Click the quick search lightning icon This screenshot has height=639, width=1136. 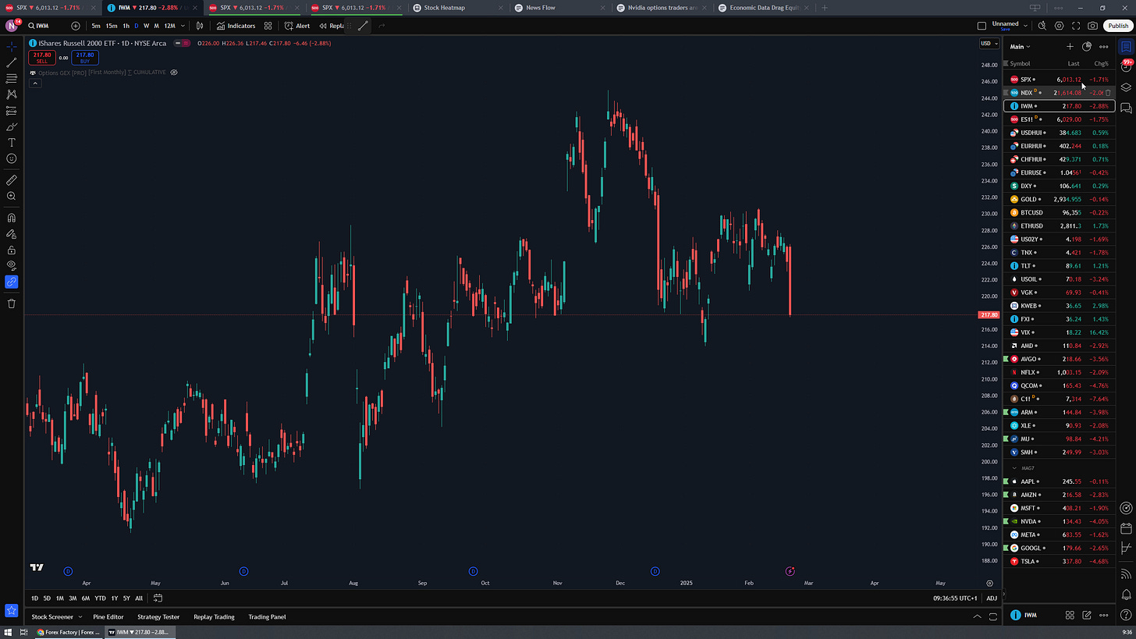[x=1043, y=26]
